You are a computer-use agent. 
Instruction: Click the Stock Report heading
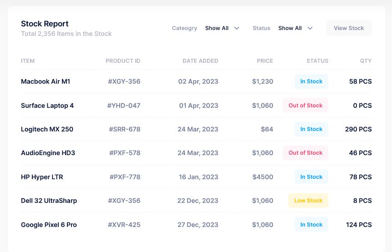(45, 24)
